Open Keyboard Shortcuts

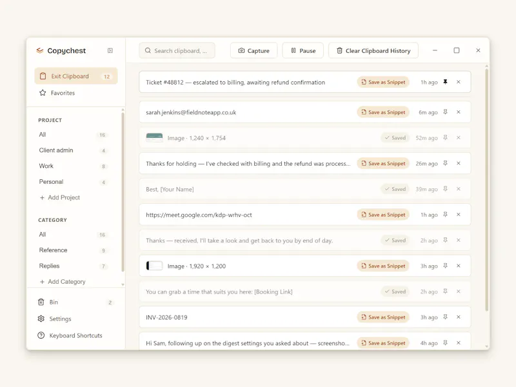tap(75, 335)
